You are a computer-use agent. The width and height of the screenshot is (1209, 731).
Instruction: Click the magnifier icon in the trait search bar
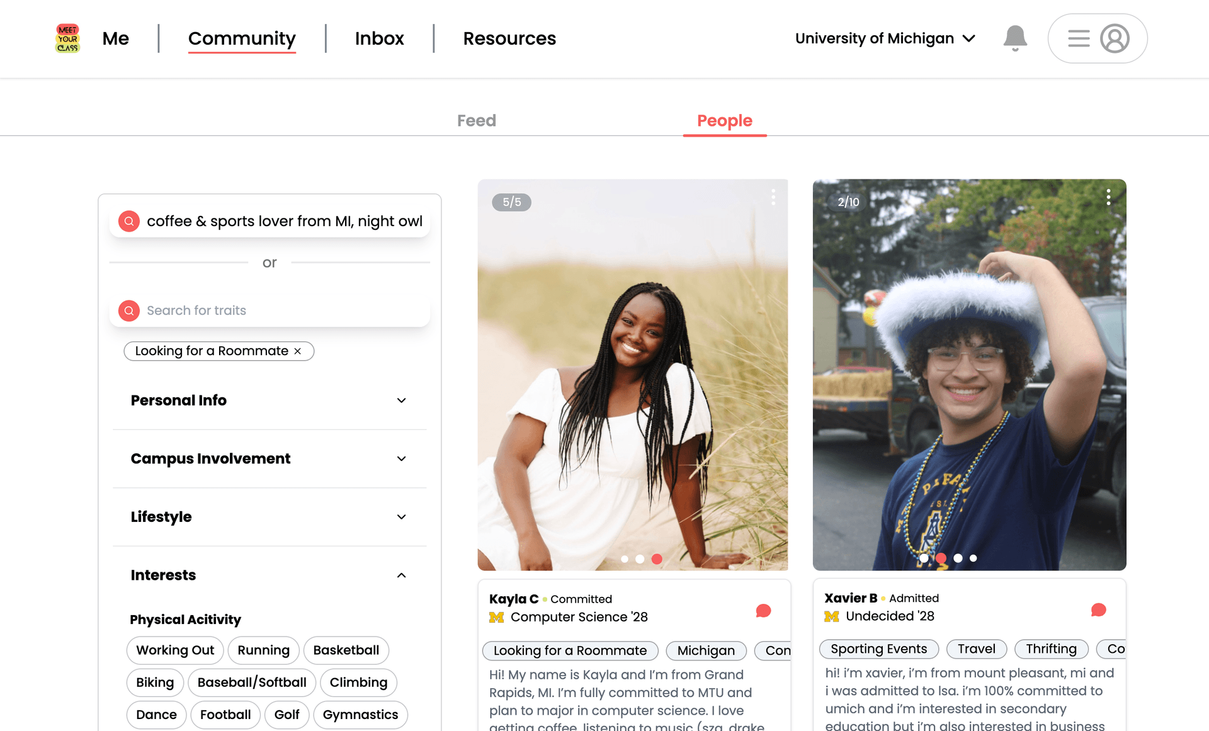(x=128, y=310)
